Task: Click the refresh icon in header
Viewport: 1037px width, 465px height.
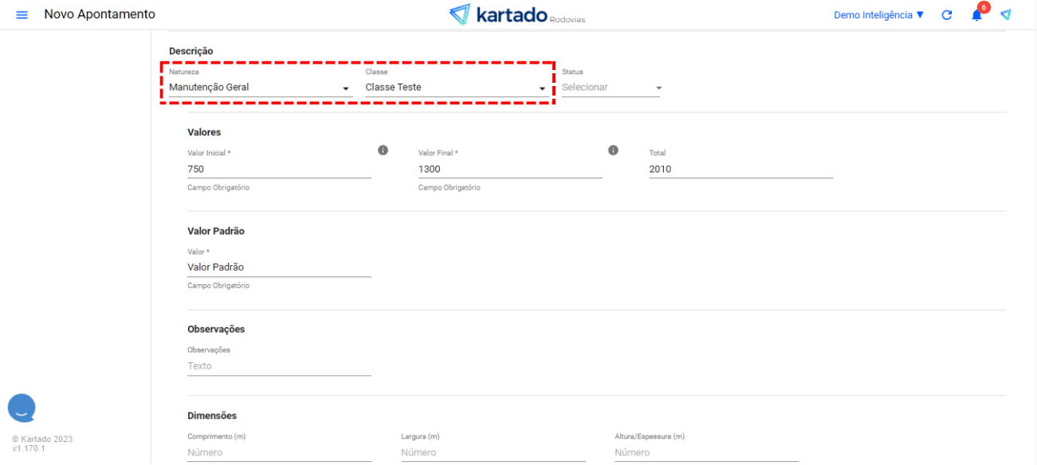Action: pos(947,15)
